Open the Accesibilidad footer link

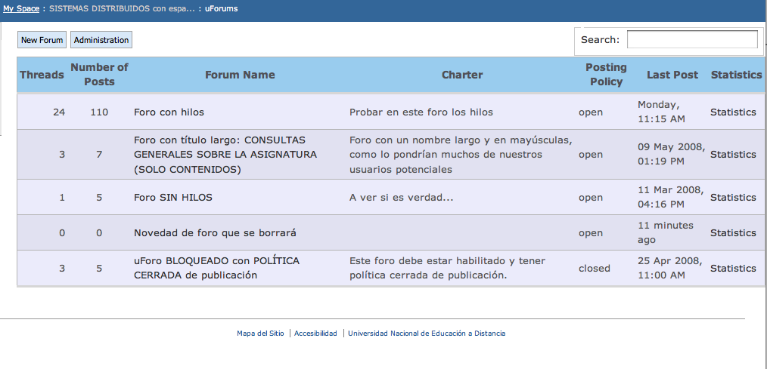[x=315, y=334]
